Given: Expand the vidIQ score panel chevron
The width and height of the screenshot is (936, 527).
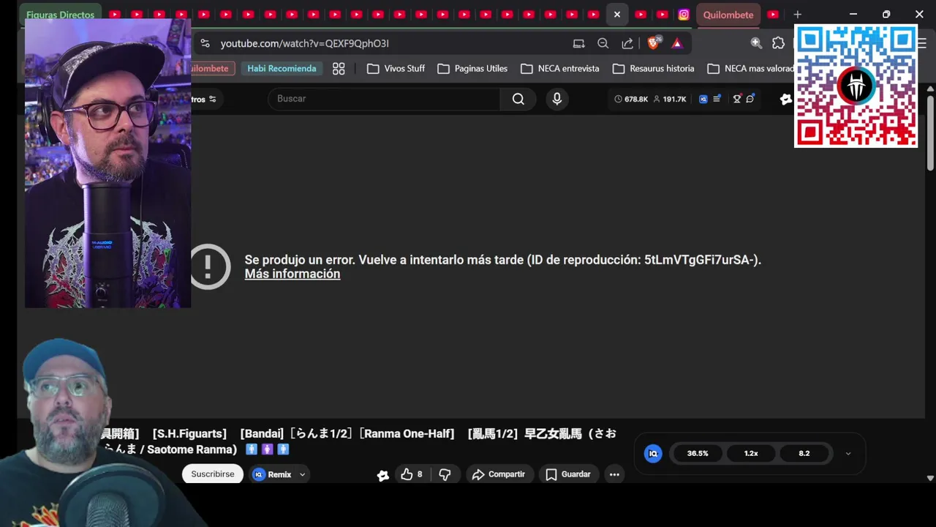Looking at the screenshot, I should click(848, 454).
